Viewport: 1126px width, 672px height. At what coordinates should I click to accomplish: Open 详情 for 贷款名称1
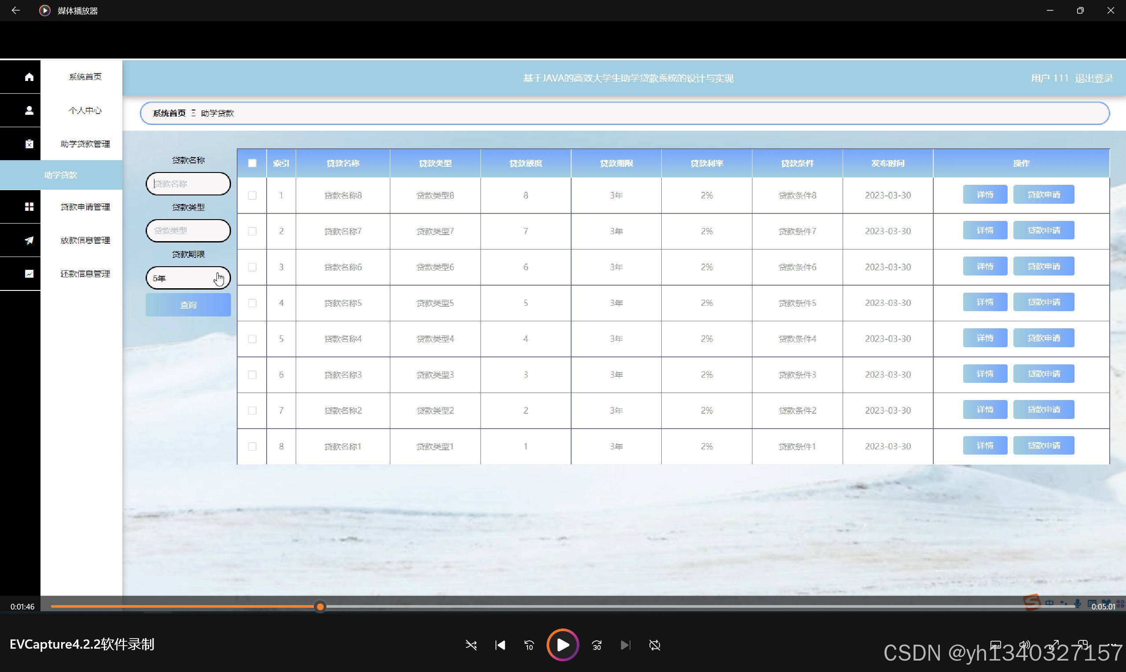click(985, 446)
